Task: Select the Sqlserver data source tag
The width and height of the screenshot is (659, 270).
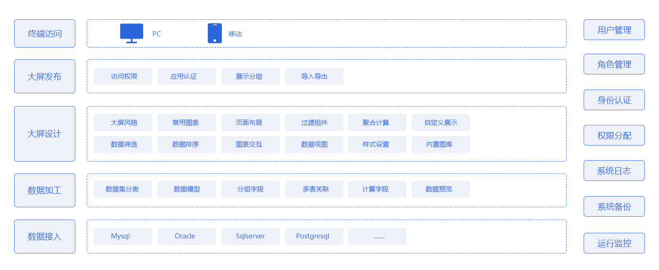Action: coord(251,237)
